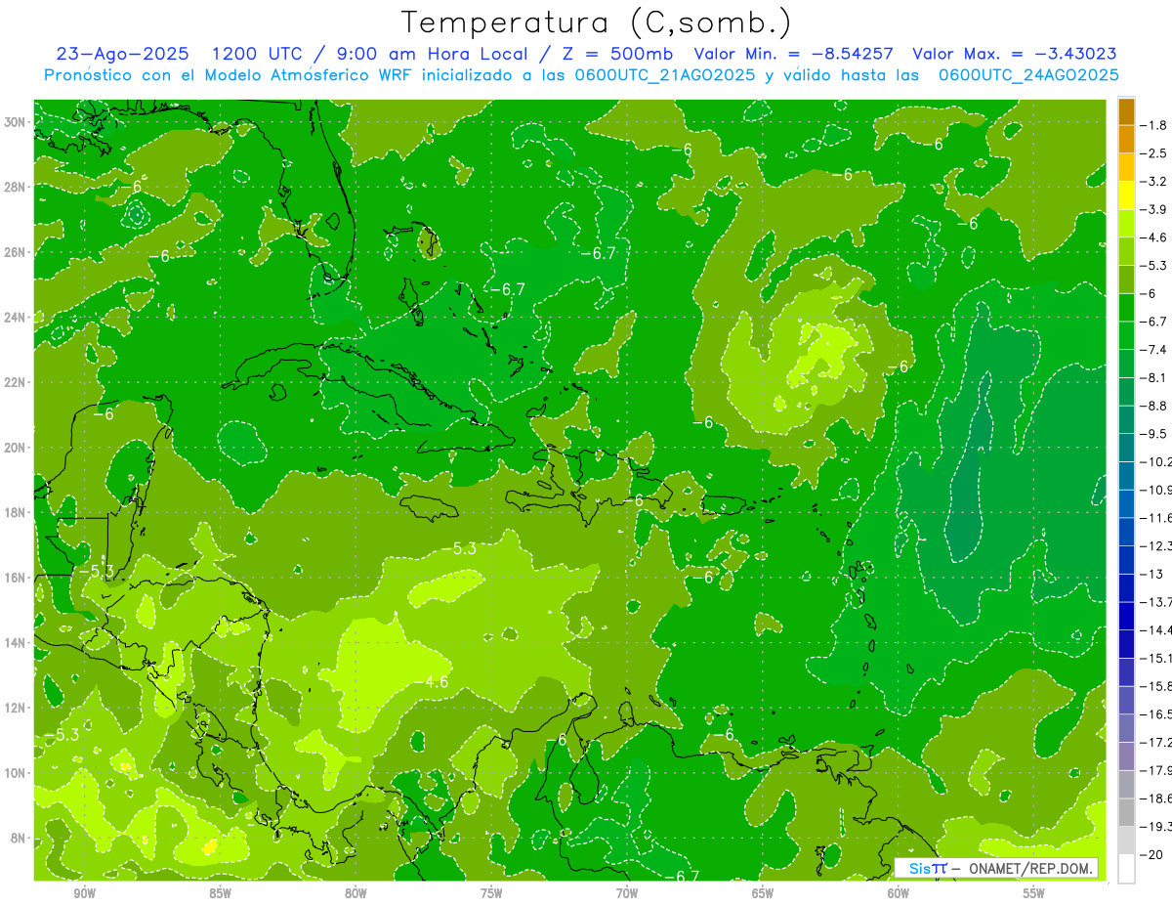Click the "80W" longitude axis label
Screen dimensions: 1172x906
coord(356,894)
